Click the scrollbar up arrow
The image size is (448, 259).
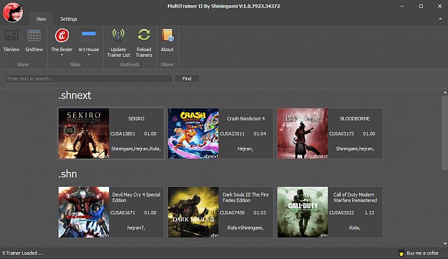[x=445, y=92]
